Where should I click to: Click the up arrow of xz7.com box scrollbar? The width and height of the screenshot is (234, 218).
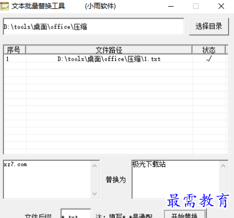coord(95,166)
